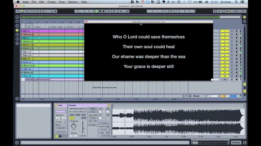This screenshot has height=146, width=261.
Task: Click Nudge tempo down button
Action: (x=39, y=11)
